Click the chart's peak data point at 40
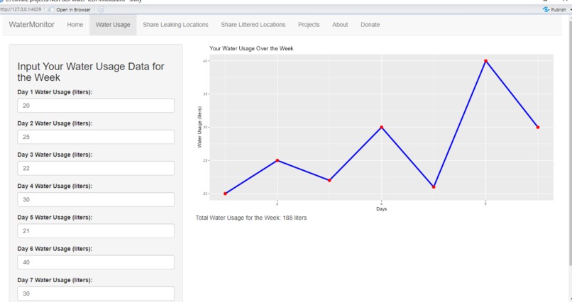Screen dimensions: 572x302 [x=485, y=61]
